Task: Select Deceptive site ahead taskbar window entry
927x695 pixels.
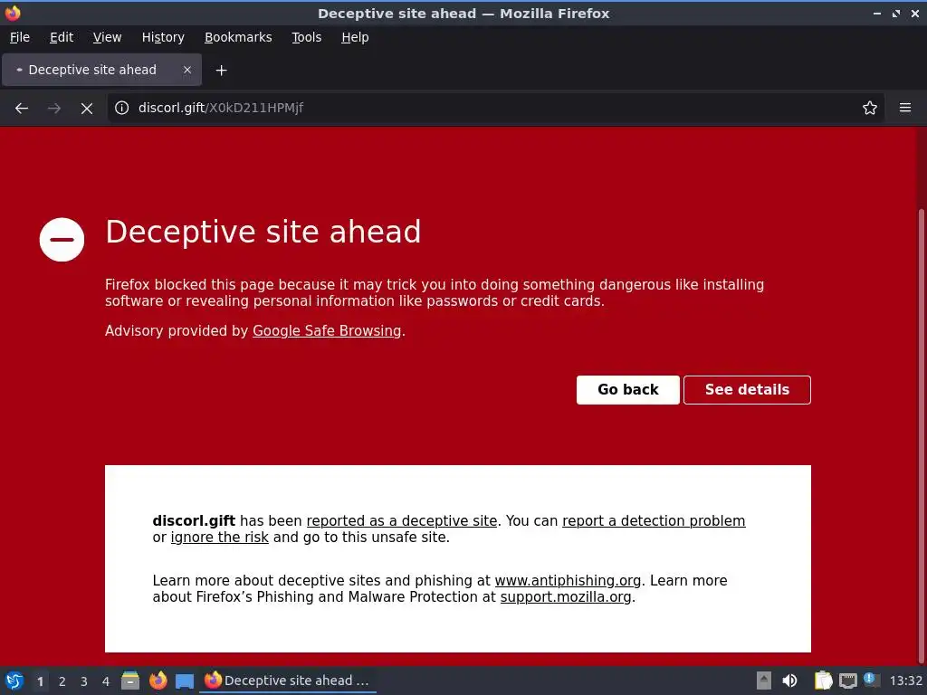Action: (287, 681)
